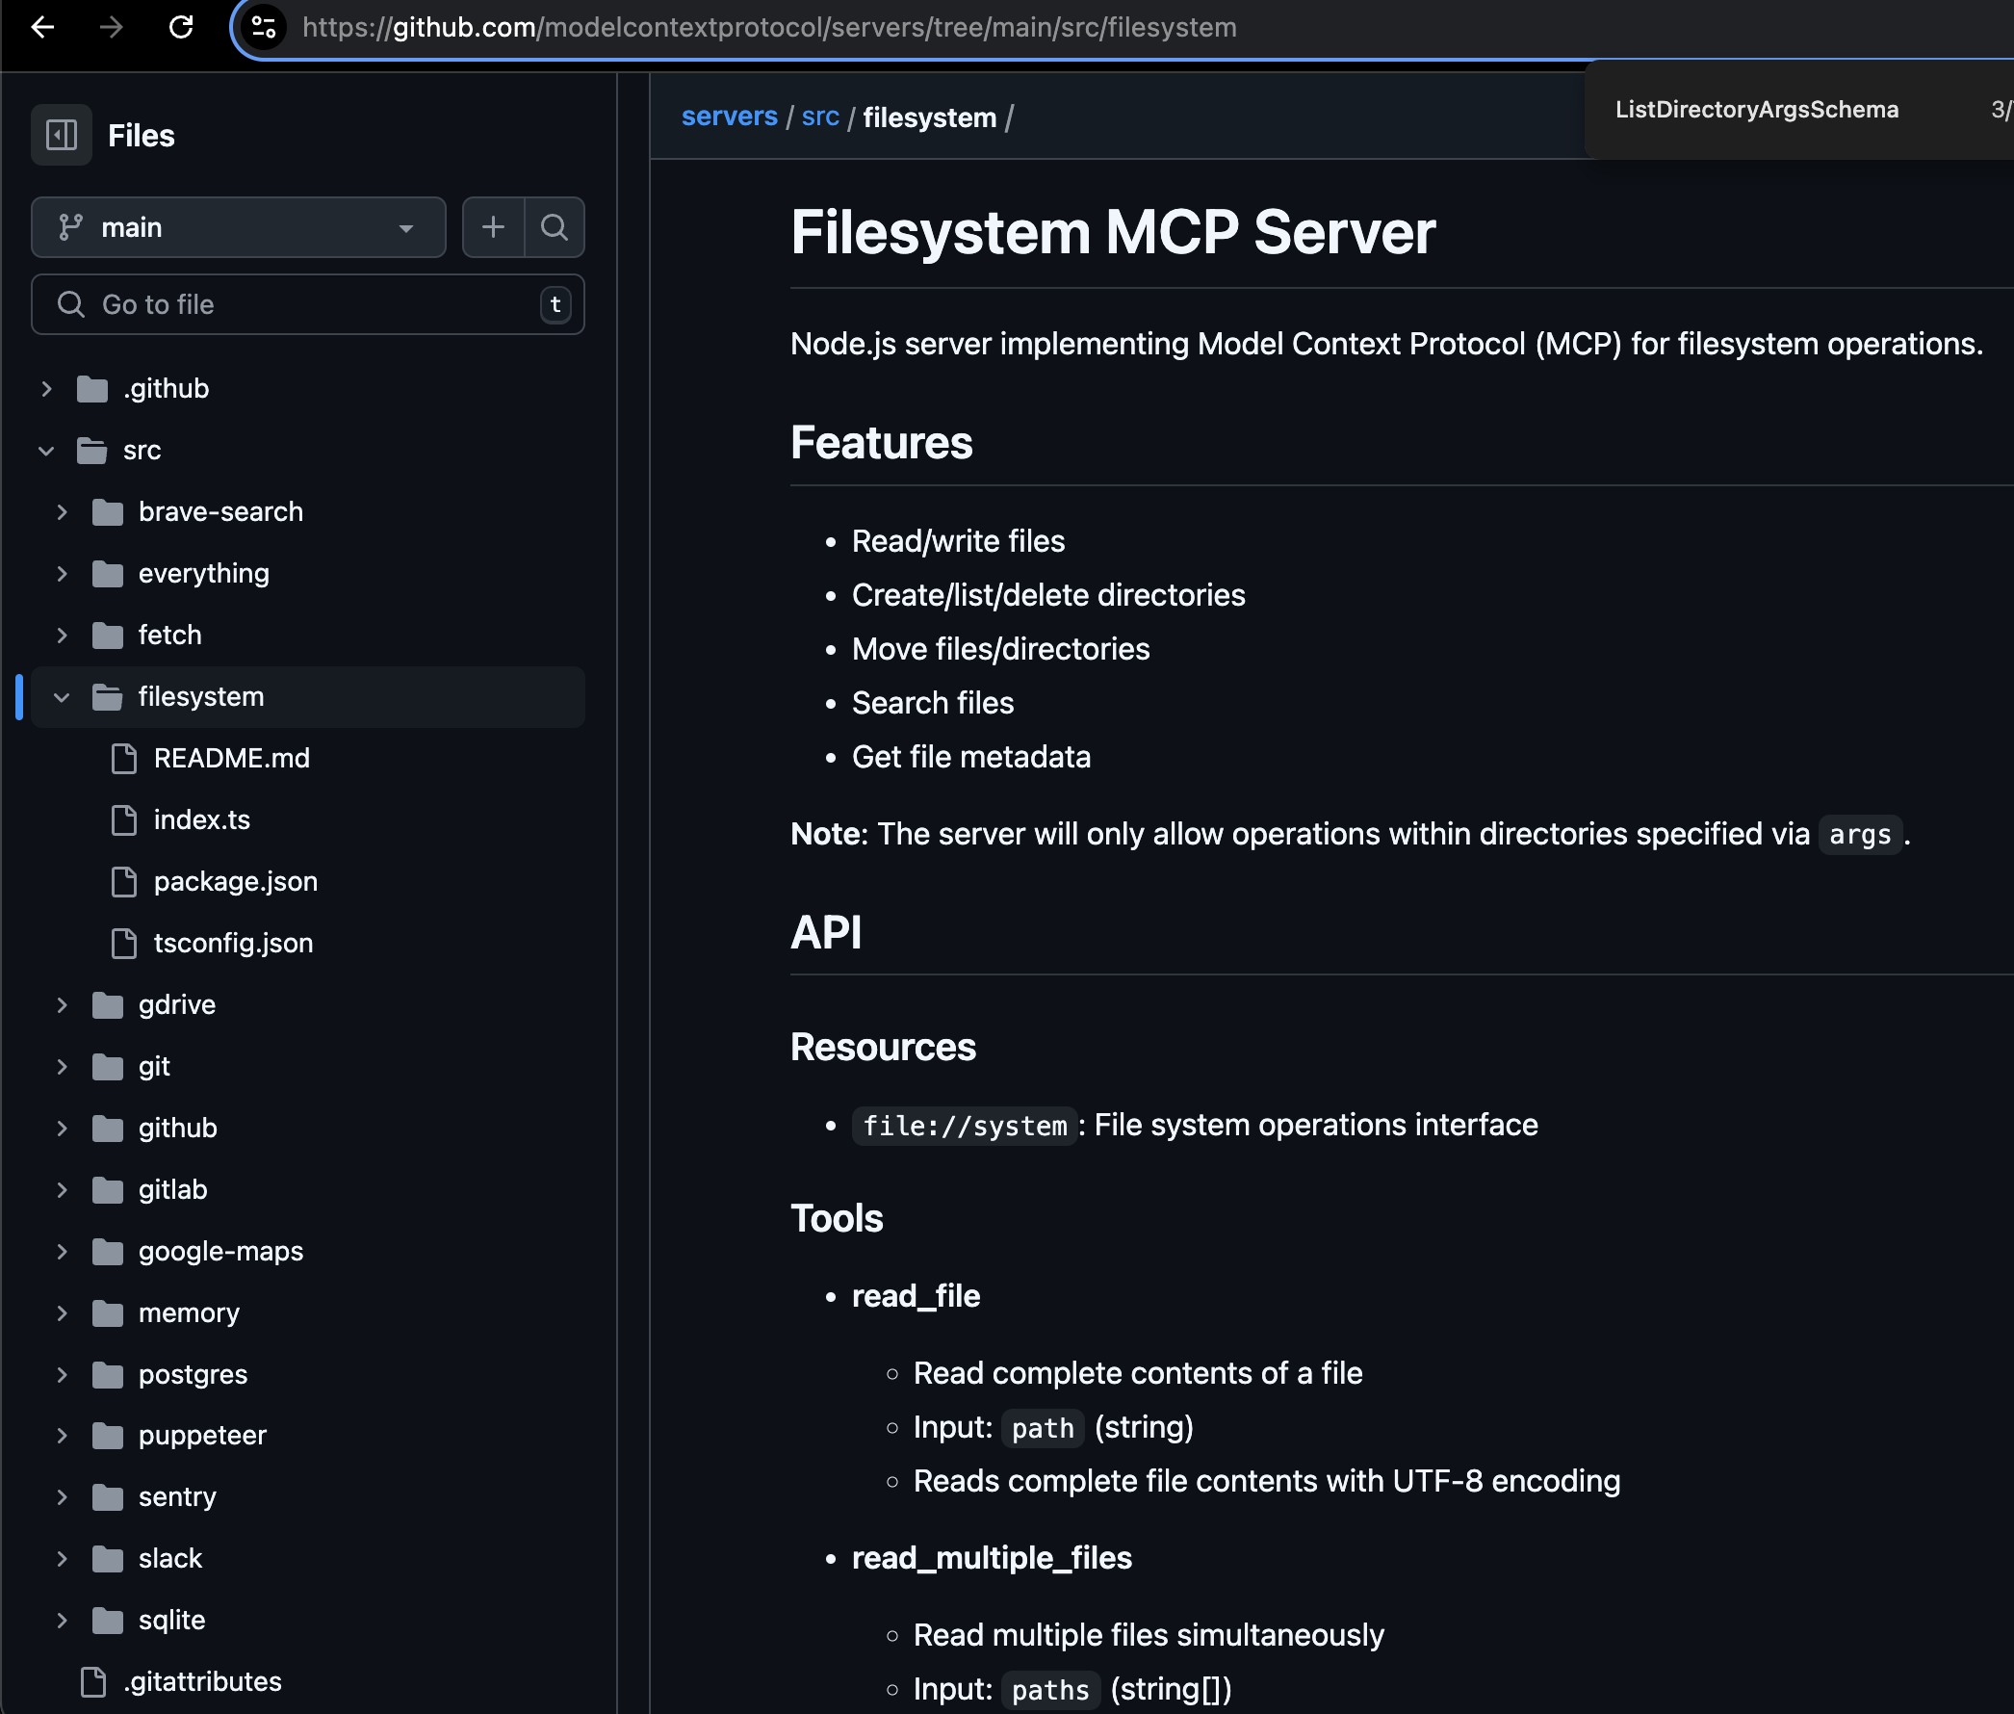Select package.json in the file tree
Screen dimensions: 2014x1714
(x=235, y=881)
